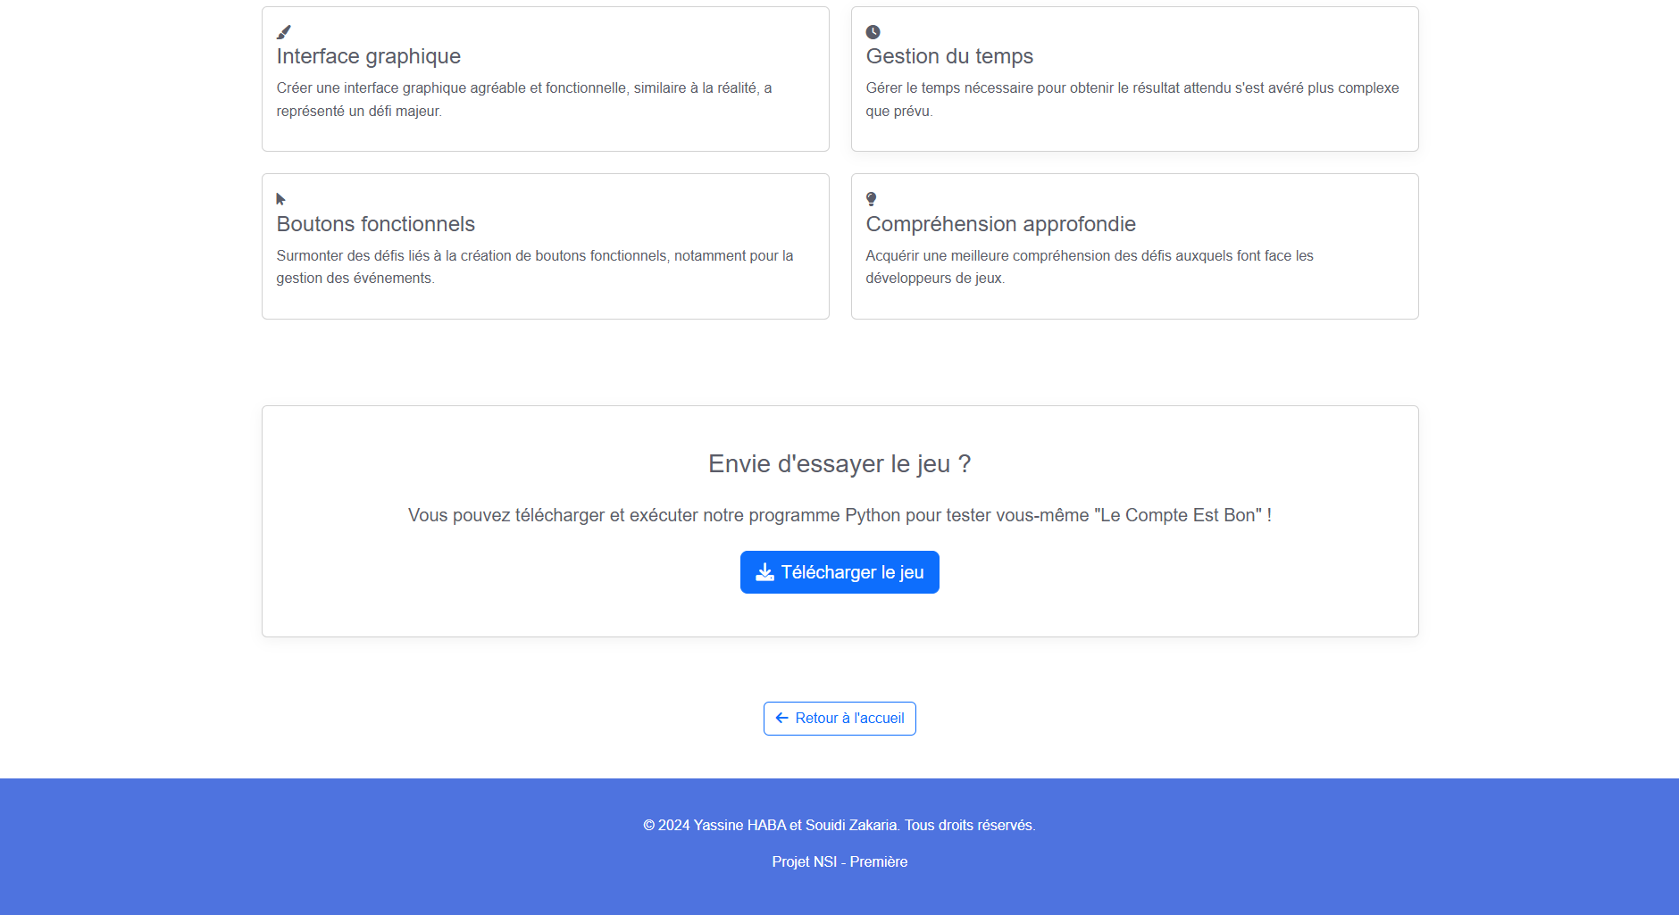Click the download icon in Télécharger button

pos(764,572)
